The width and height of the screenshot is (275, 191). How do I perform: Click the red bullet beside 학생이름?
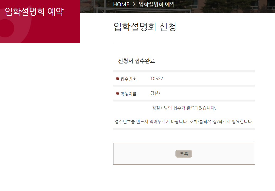[117, 93]
